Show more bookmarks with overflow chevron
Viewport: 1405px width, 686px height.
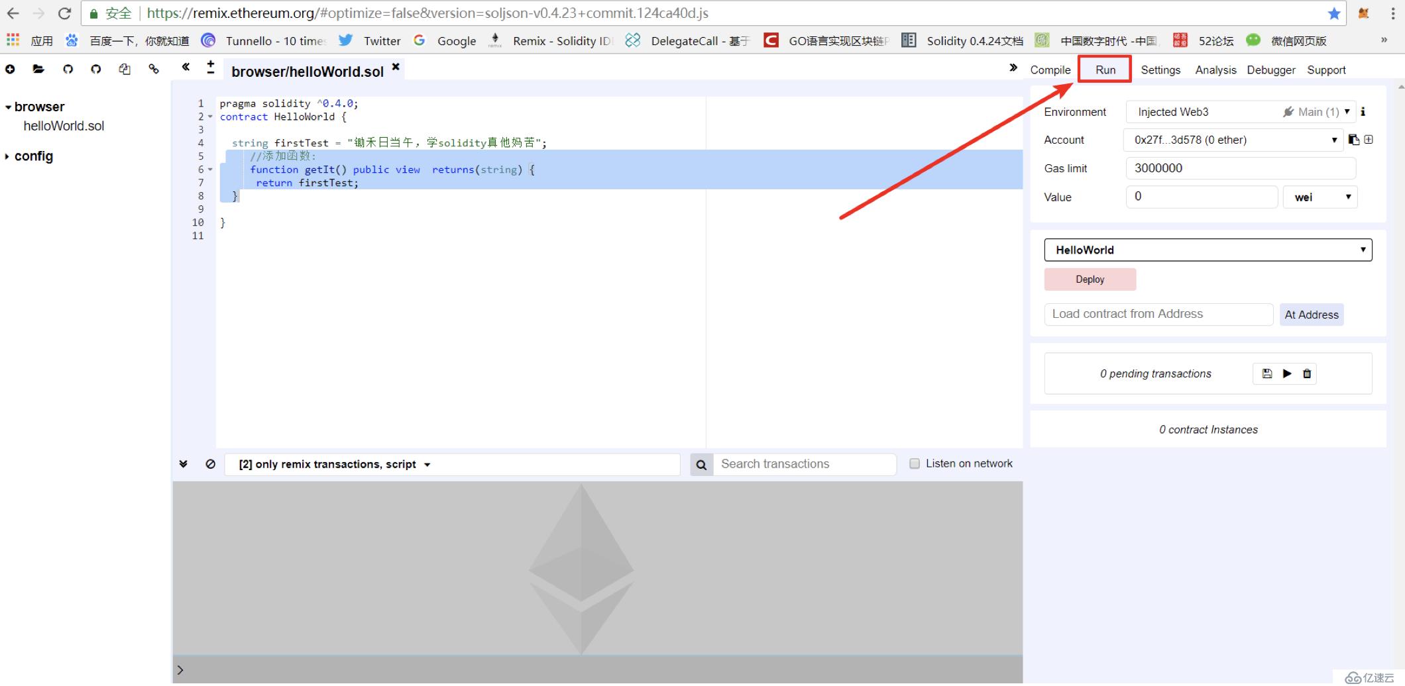click(1384, 40)
